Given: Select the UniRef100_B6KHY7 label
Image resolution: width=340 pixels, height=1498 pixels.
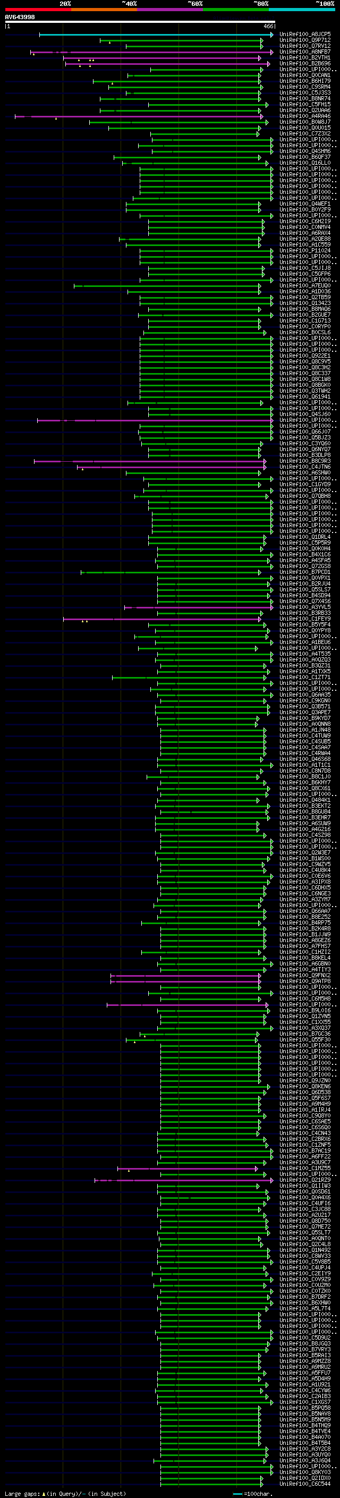Looking at the screenshot, I should pos(305,783).
